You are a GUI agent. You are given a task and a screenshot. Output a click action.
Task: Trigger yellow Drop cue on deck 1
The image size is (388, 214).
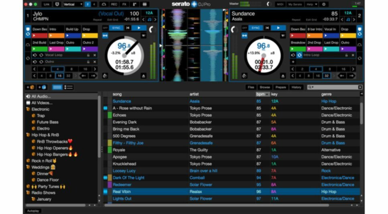90,36
